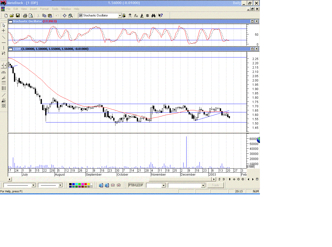The image size is (332, 247).
Task: Click the dollar sign System Tester icon
Action: 147,15
